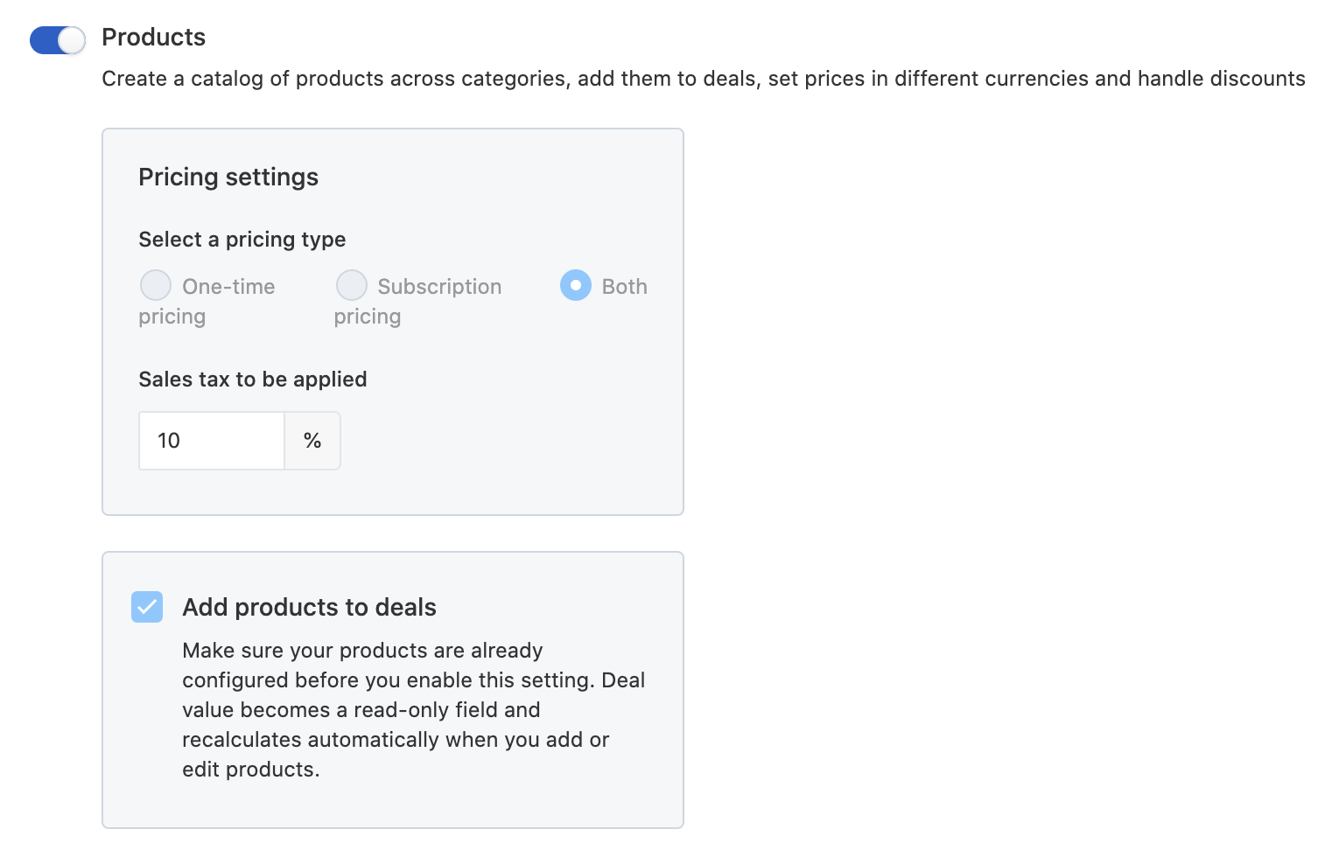This screenshot has height=857, width=1332.
Task: Click the Products heading label
Action: click(x=153, y=37)
